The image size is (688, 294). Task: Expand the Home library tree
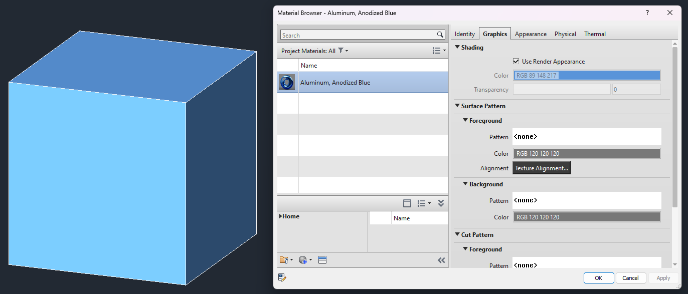(280, 216)
